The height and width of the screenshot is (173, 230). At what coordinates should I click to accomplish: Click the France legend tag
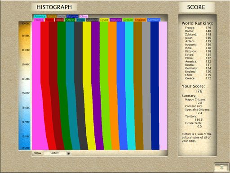click(x=39, y=20)
